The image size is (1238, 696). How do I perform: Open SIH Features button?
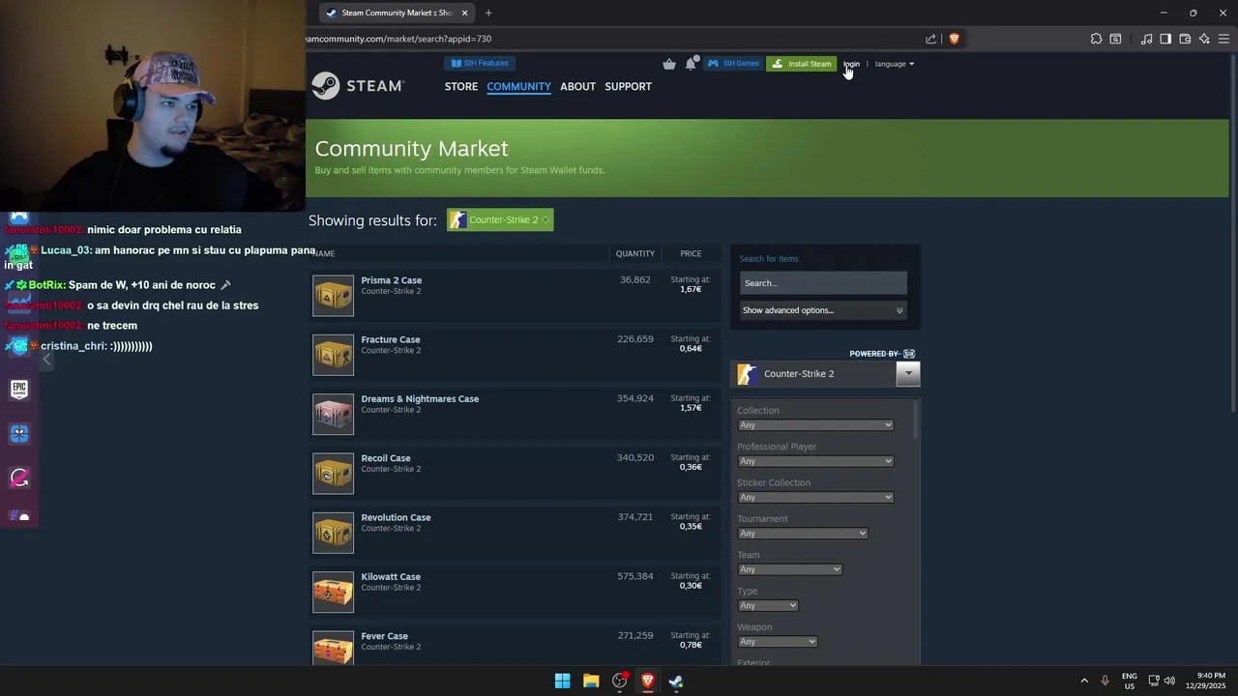click(x=480, y=63)
